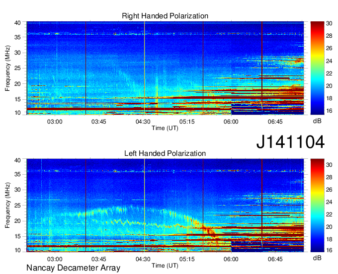
Task: Click the 20 dB value on top color bar
Action: 329,86
